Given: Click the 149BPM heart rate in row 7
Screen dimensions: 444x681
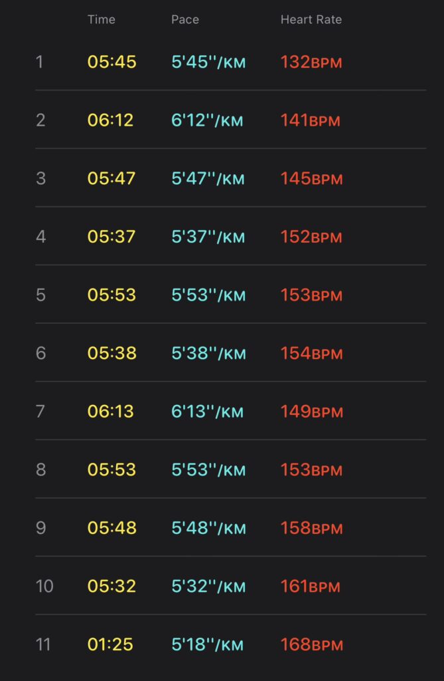Looking at the screenshot, I should pyautogui.click(x=310, y=411).
